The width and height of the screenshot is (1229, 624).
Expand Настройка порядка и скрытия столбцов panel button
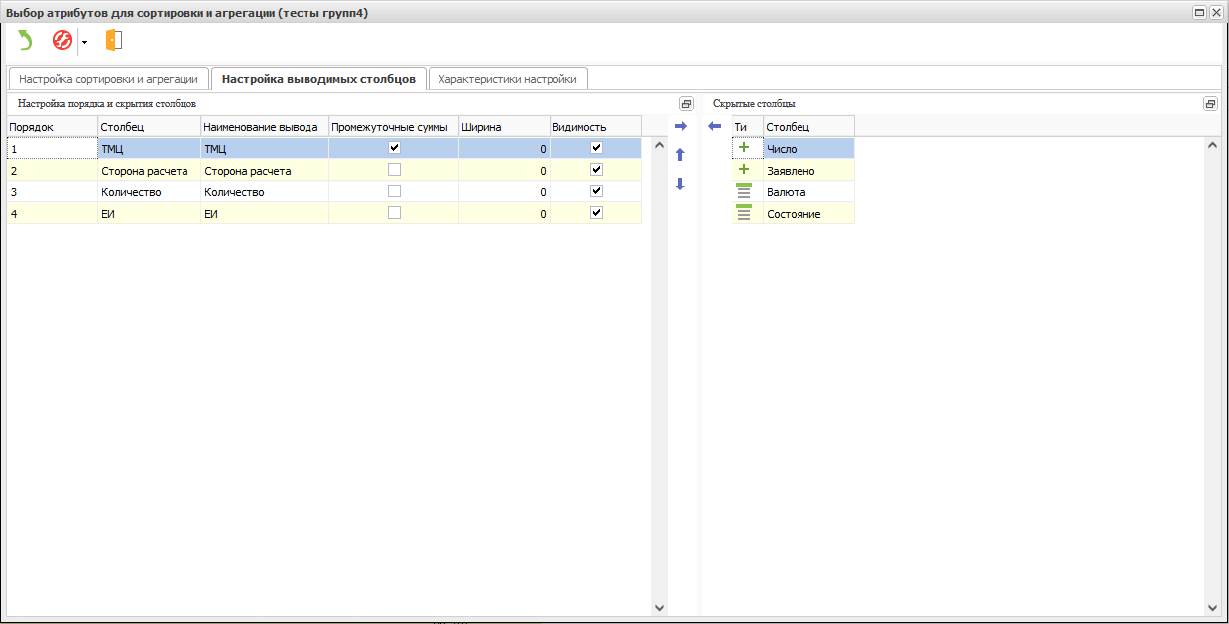point(685,104)
